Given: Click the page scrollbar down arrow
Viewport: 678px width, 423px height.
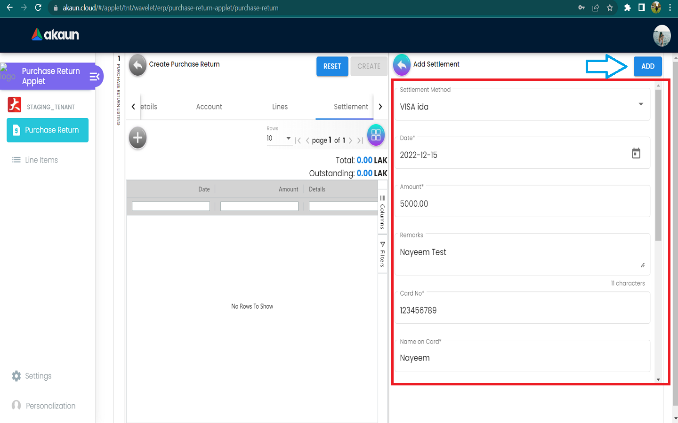Looking at the screenshot, I should point(675,418).
